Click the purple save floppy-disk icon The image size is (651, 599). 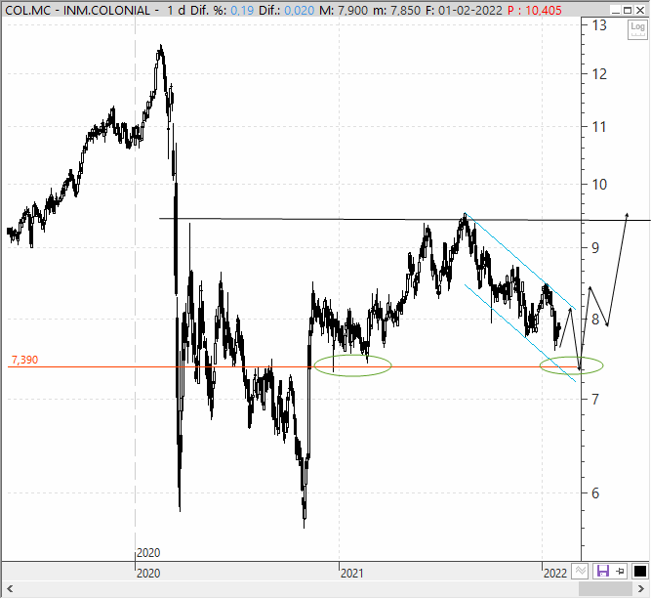click(x=603, y=571)
